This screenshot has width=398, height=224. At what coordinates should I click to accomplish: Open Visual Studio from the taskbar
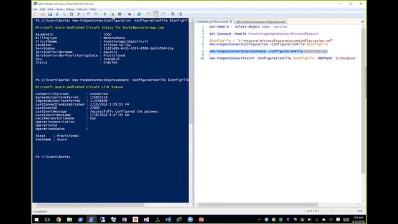tap(146, 220)
